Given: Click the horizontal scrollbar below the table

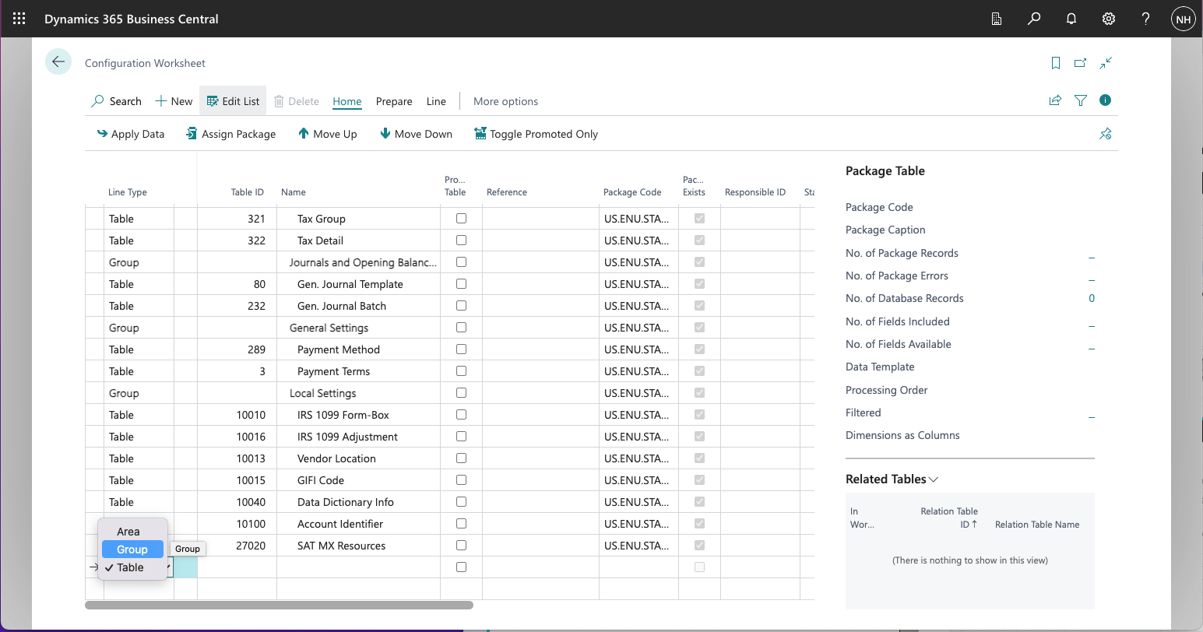Looking at the screenshot, I should click(x=279, y=605).
